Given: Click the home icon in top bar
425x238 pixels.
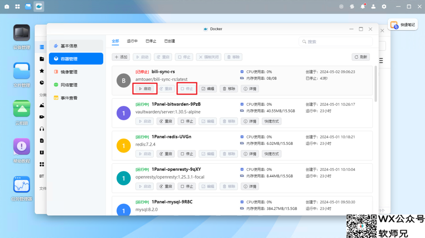Looking at the screenshot, I should point(7,7).
